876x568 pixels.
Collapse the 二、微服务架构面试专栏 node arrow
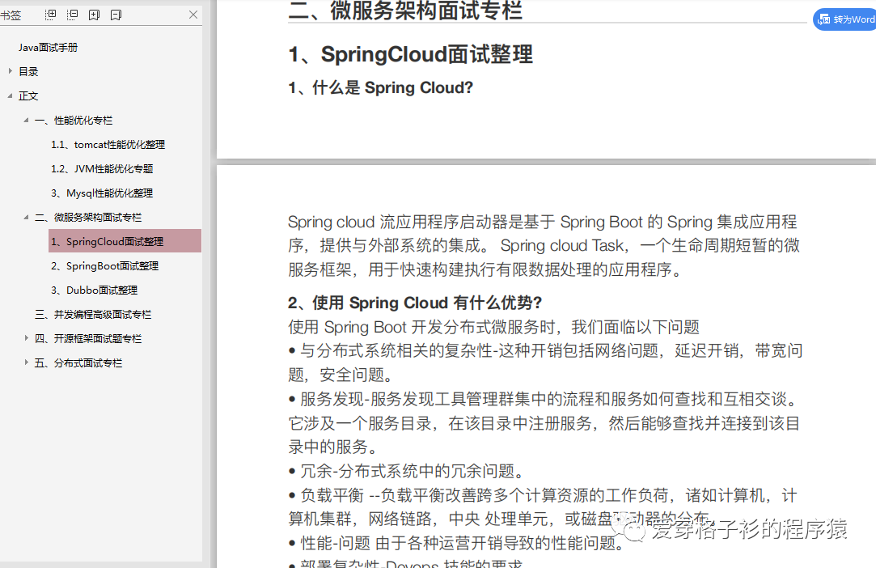tap(26, 217)
